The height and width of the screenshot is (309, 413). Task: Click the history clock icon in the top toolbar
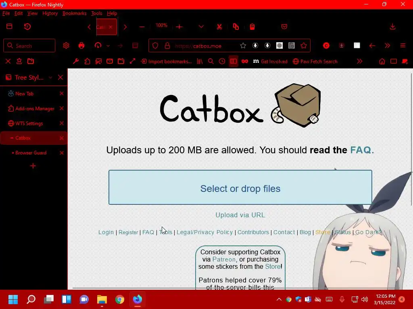click(x=27, y=27)
